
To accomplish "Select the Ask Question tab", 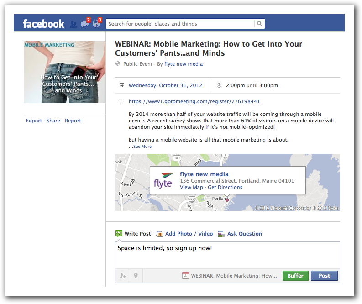I will (240, 234).
